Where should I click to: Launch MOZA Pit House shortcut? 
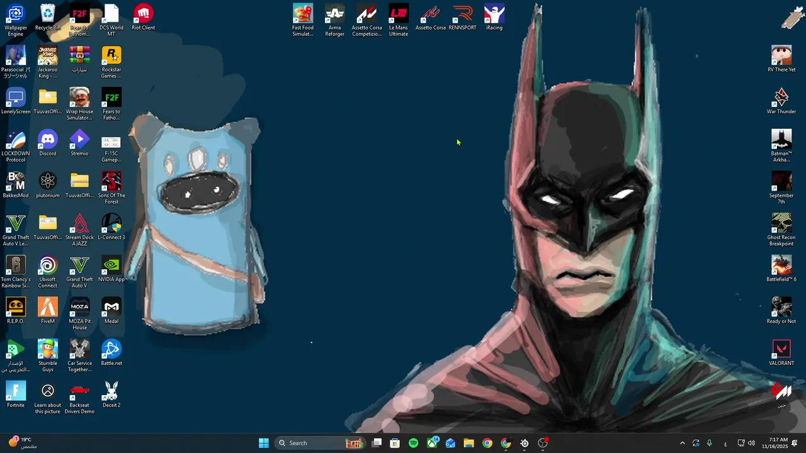pos(79,314)
